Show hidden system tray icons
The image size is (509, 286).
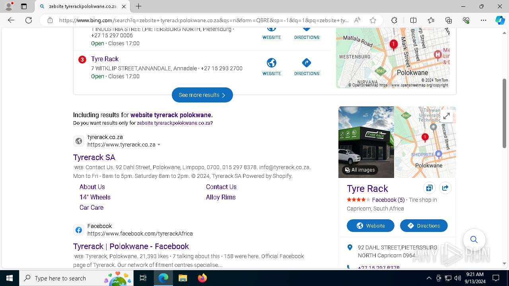coord(429,278)
